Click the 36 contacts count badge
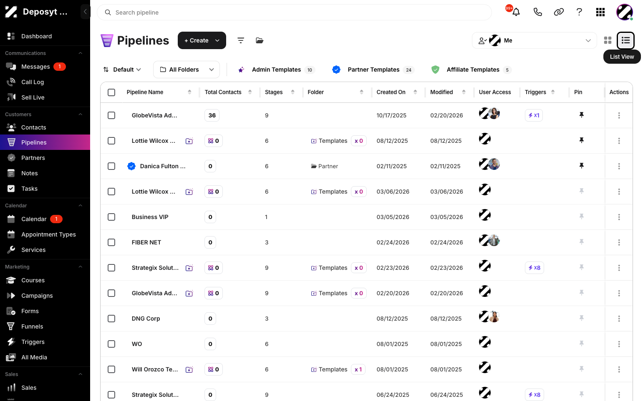Viewport: 643px width, 401px height. pyautogui.click(x=212, y=115)
